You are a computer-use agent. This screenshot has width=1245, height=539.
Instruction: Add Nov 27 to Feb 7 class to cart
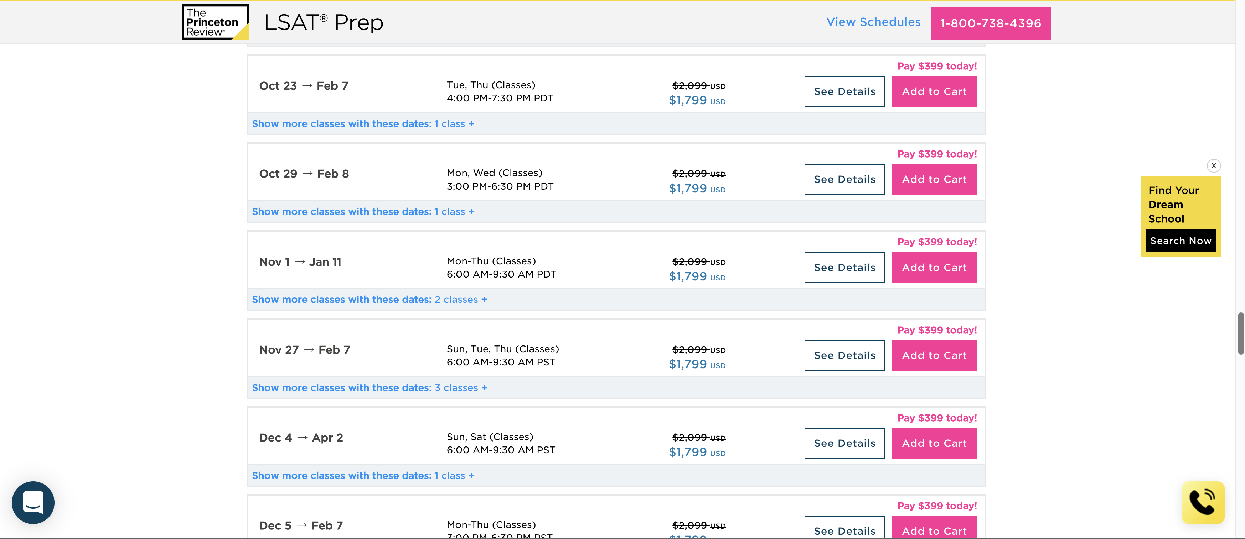(x=934, y=356)
